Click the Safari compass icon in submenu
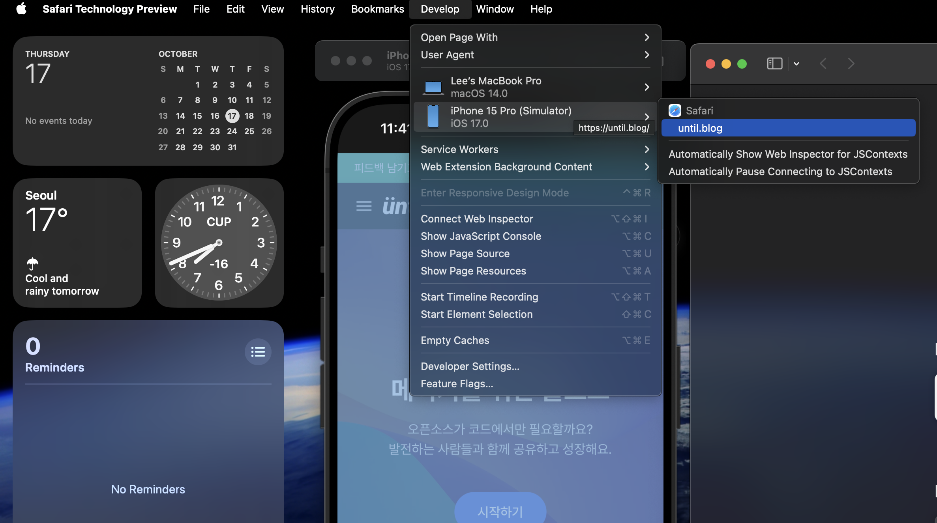This screenshot has height=523, width=937. click(675, 110)
